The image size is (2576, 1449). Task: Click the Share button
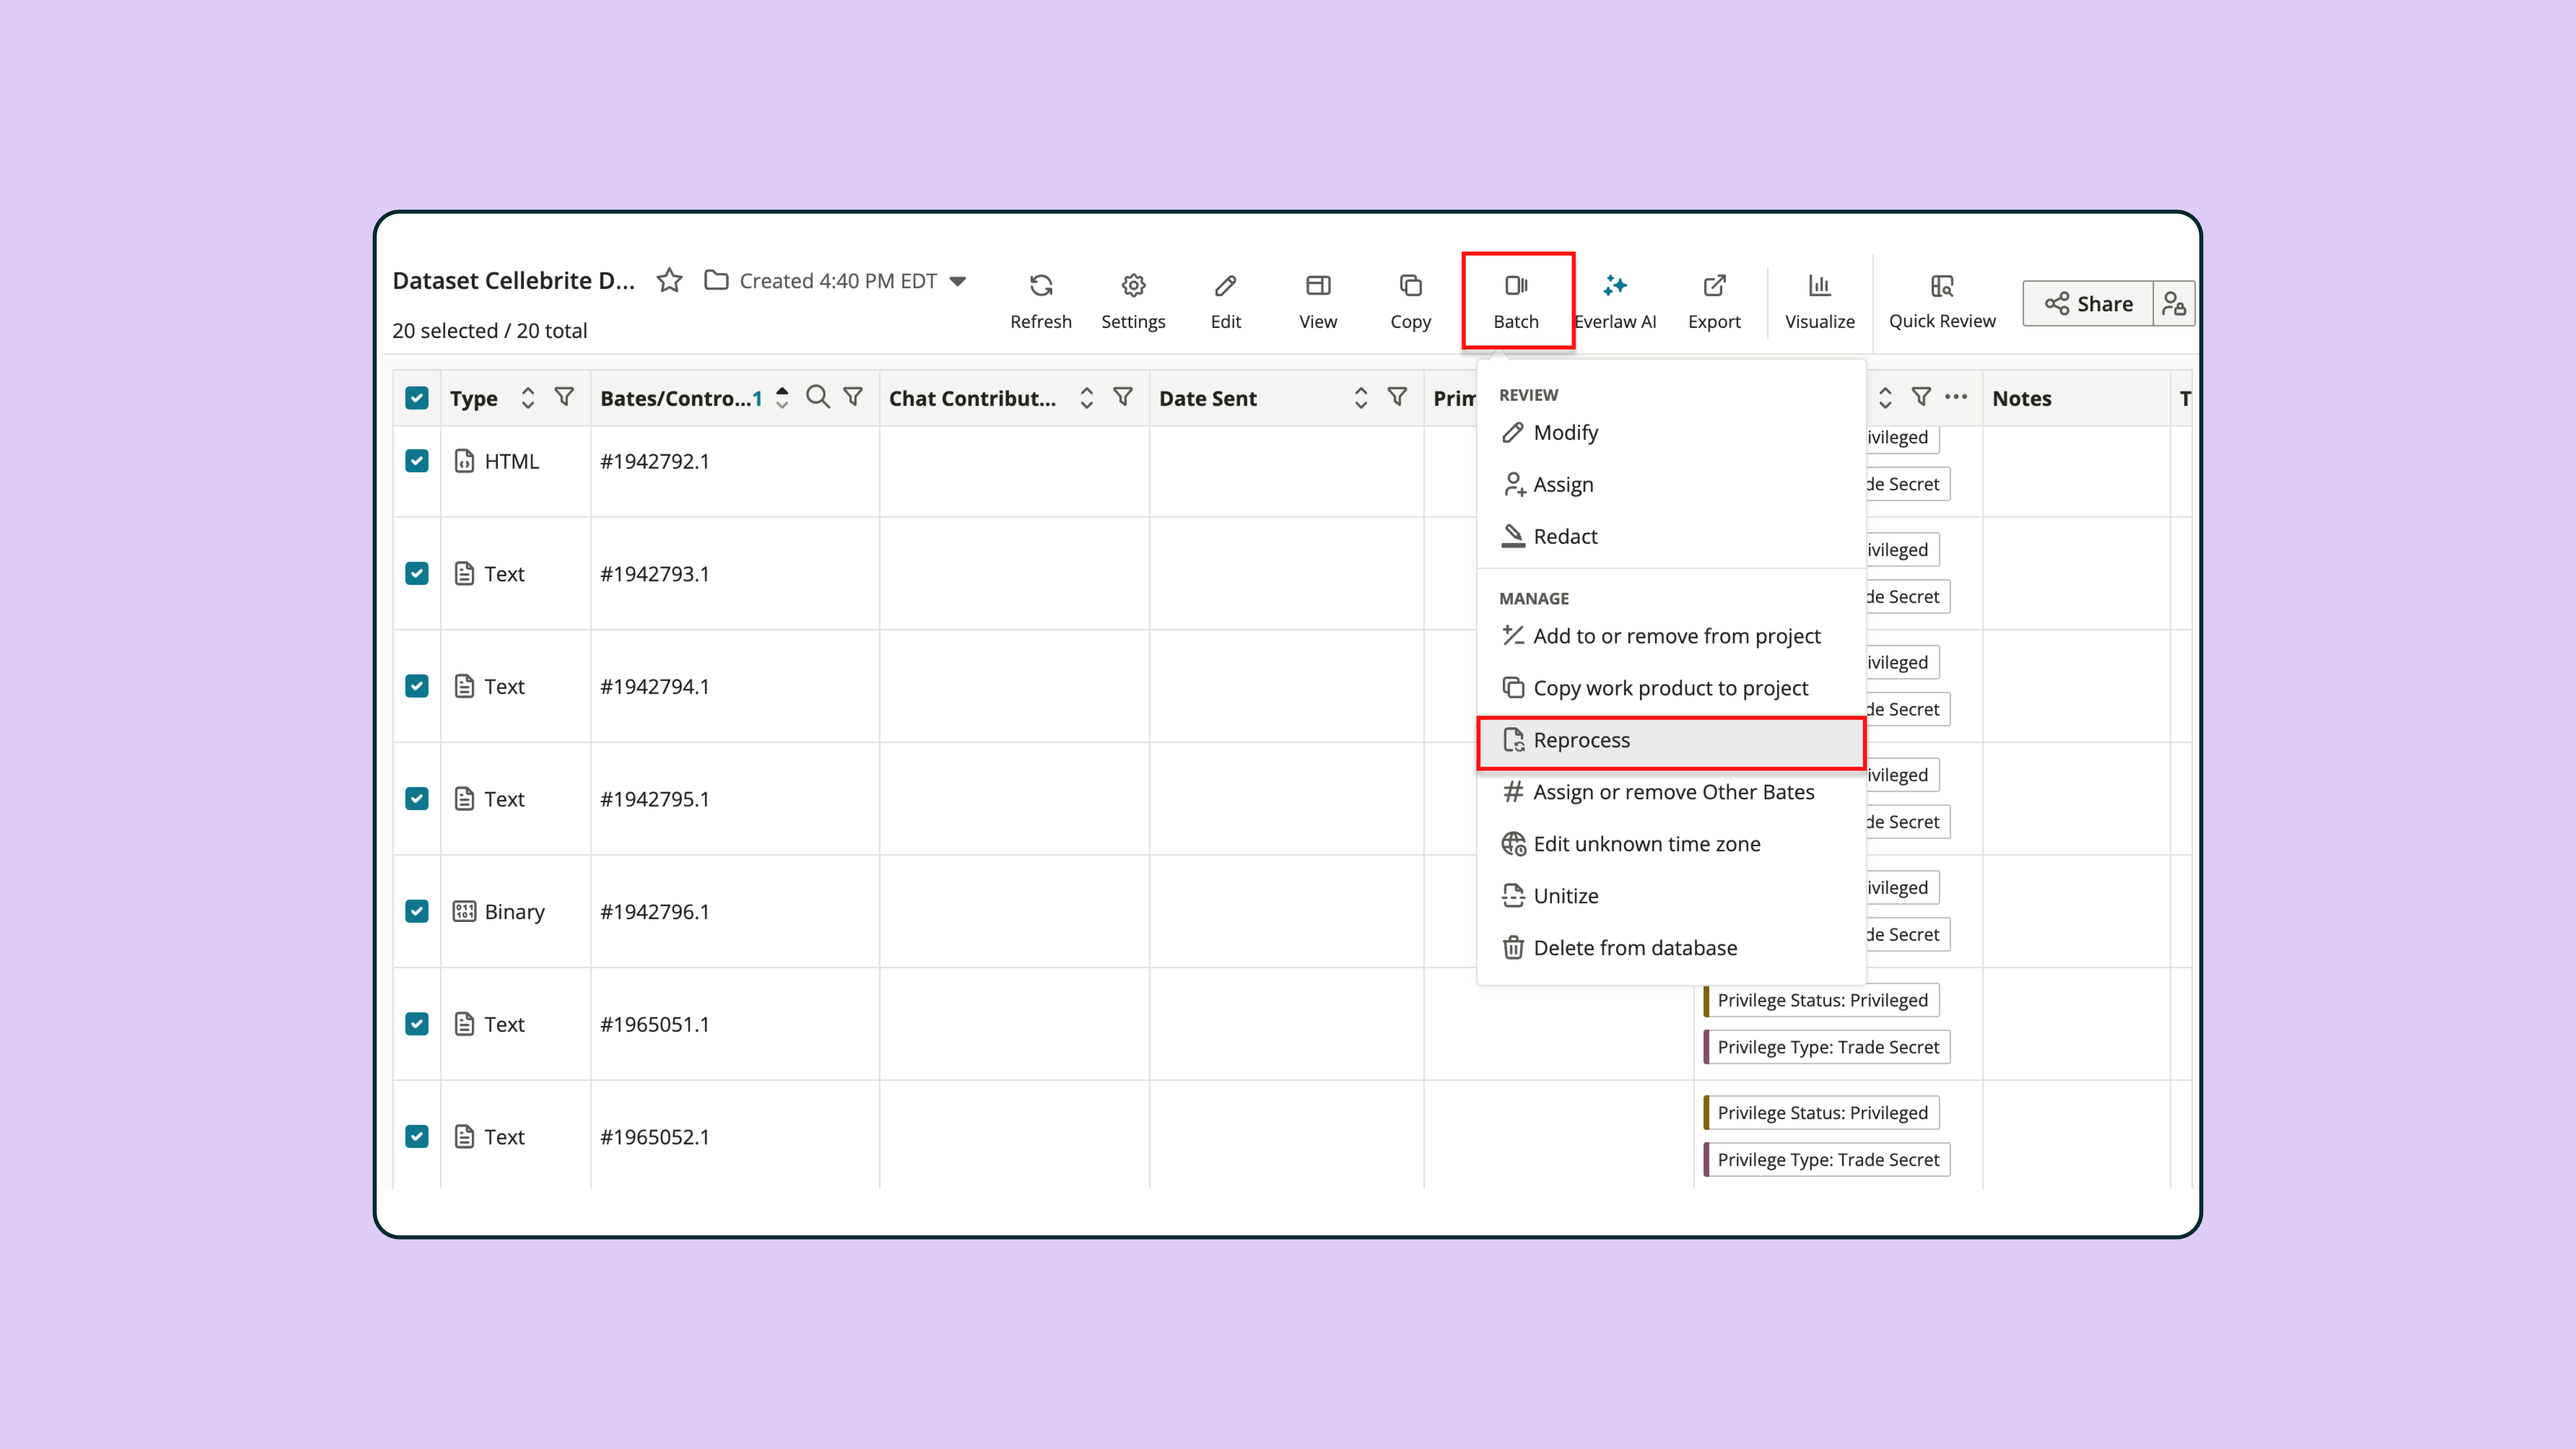(x=2088, y=303)
